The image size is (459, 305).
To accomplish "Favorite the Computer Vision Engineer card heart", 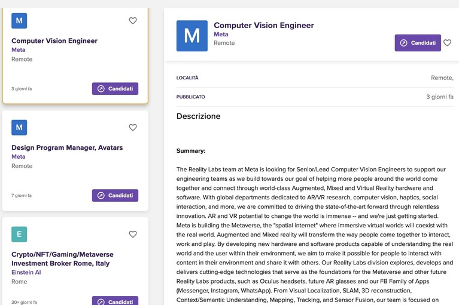I will click(x=133, y=21).
